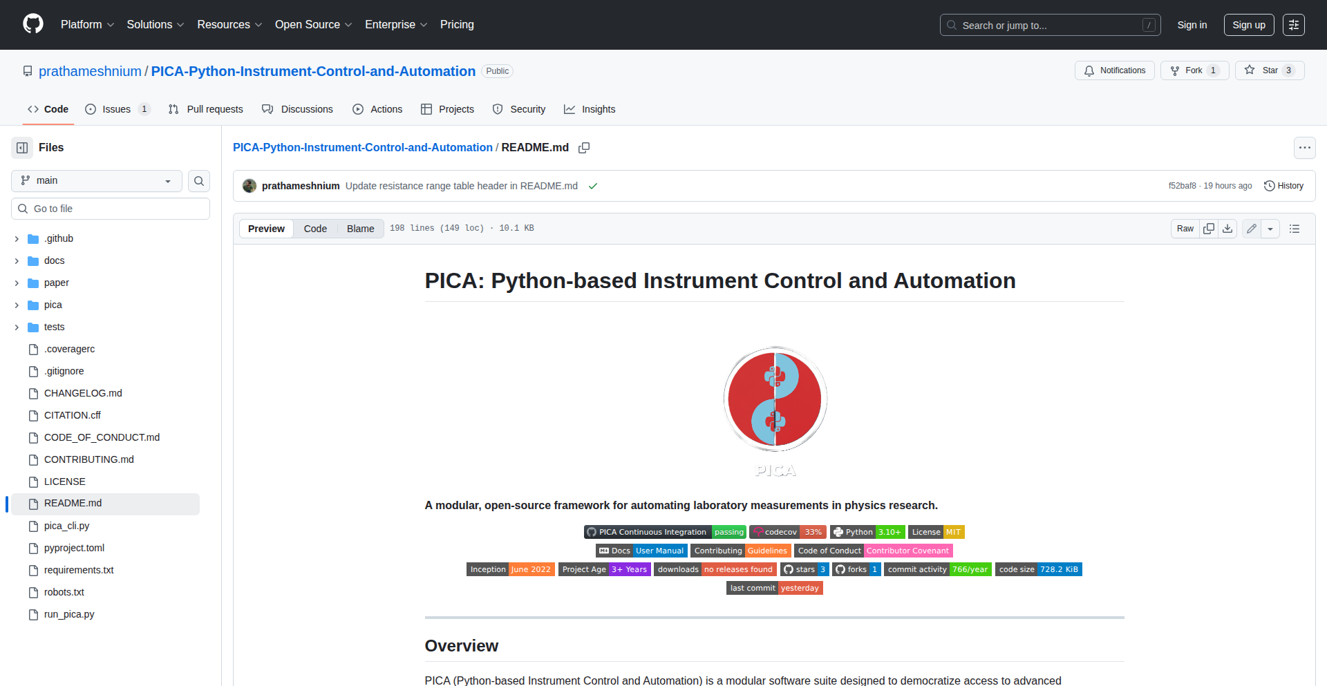This screenshot has width=1327, height=686.
Task: Switch to the Blame tab
Action: (359, 228)
